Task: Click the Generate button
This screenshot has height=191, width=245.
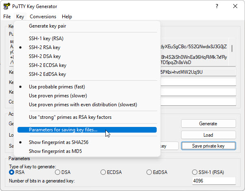Action: coord(208,124)
